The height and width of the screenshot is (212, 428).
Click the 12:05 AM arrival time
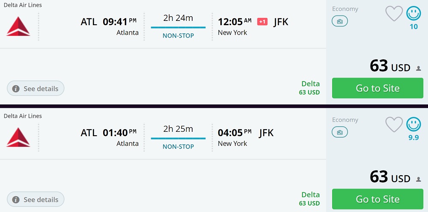coord(235,22)
